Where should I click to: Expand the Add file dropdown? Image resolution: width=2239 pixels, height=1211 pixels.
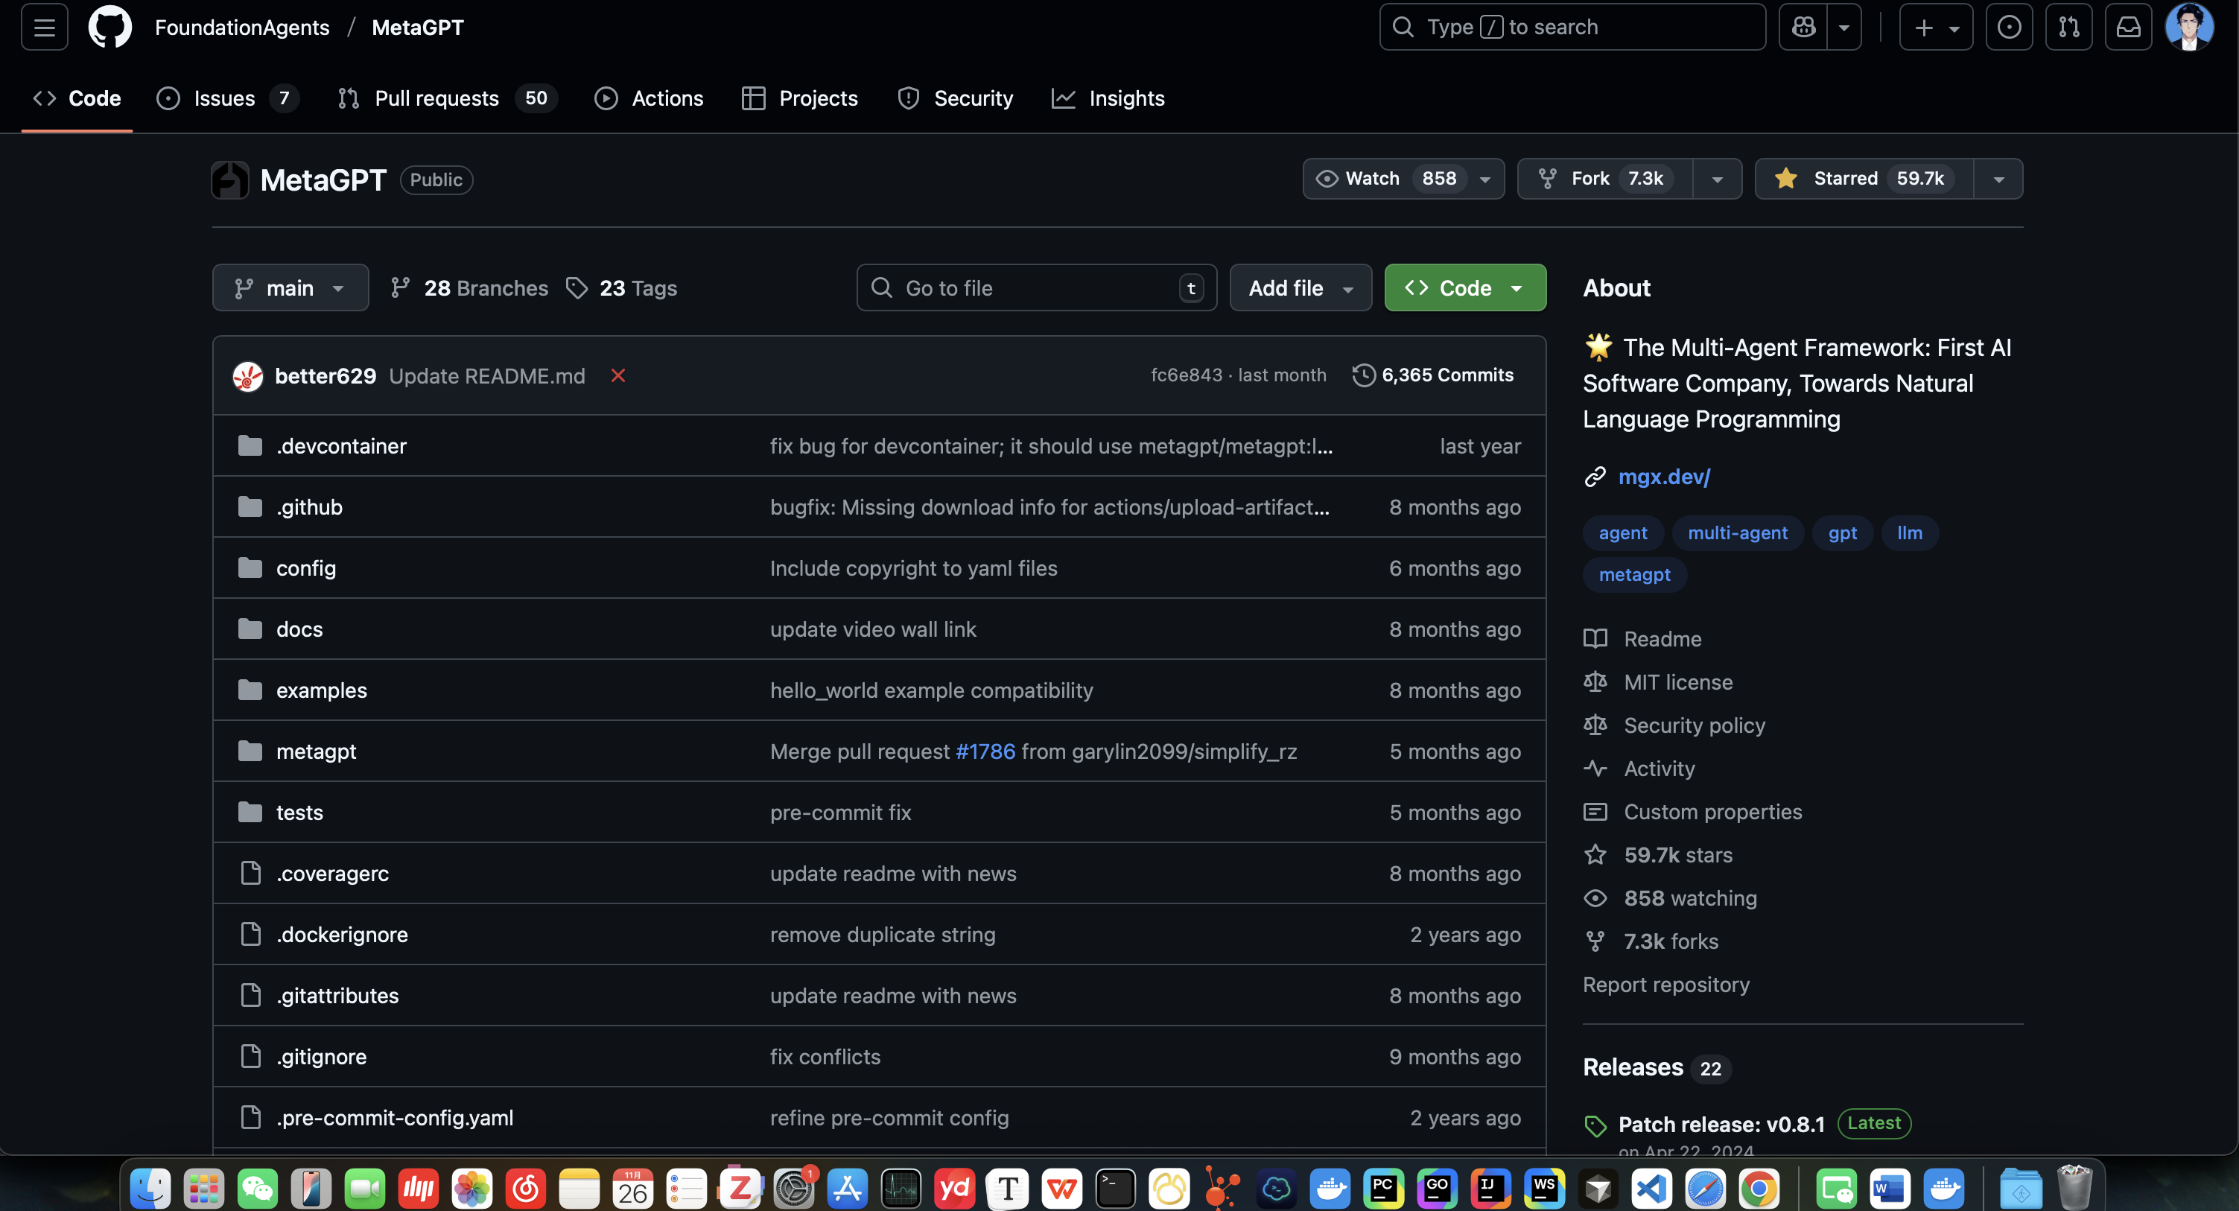coord(1300,287)
